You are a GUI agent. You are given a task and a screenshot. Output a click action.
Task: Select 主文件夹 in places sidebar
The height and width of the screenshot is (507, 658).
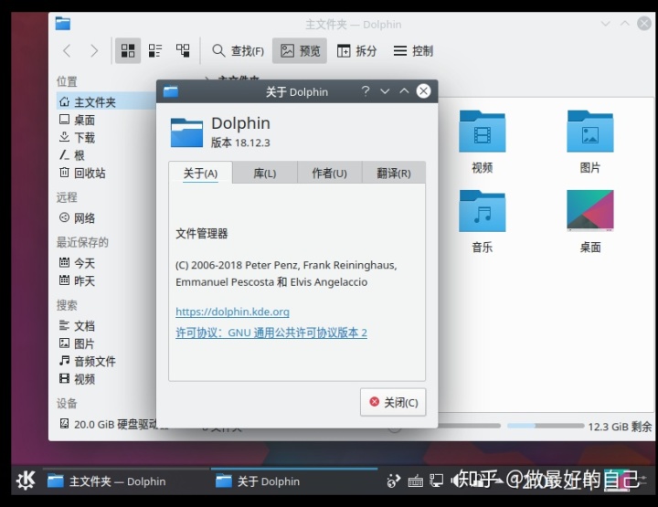[x=106, y=102]
